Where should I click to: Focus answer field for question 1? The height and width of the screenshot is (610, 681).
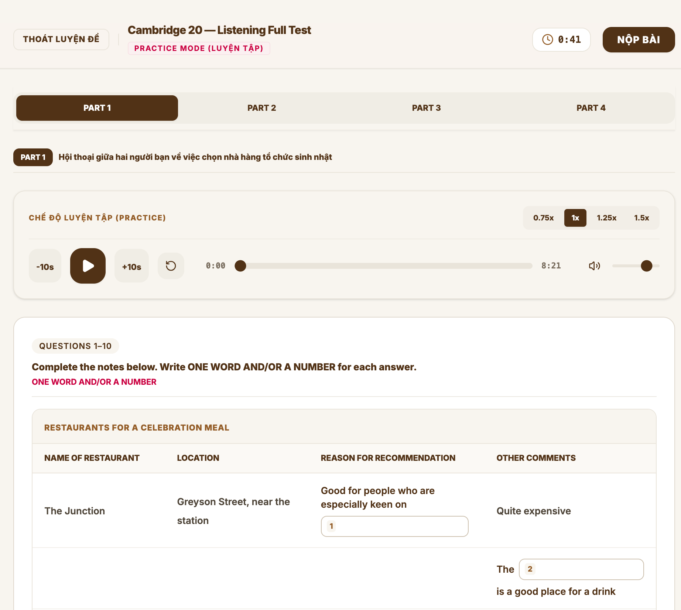pyautogui.click(x=394, y=526)
